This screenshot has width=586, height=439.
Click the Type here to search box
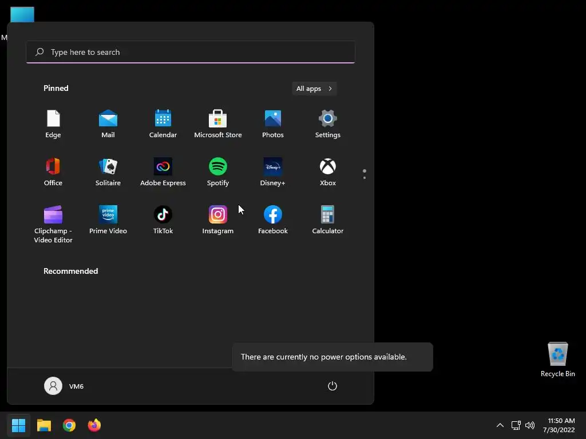pos(191,52)
